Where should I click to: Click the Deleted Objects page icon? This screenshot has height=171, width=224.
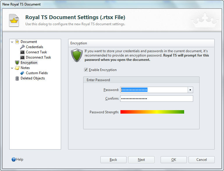[17, 78]
